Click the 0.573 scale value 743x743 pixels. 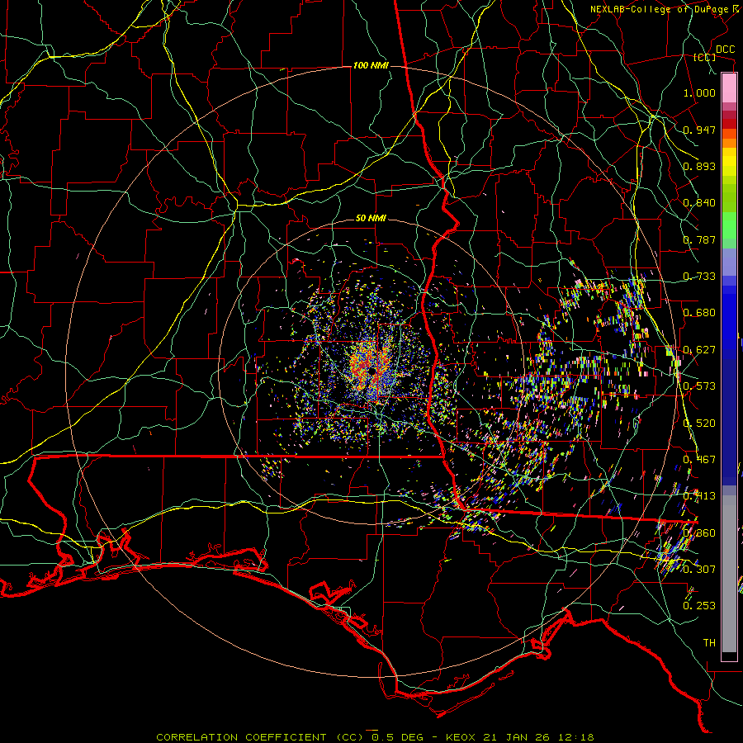click(699, 386)
